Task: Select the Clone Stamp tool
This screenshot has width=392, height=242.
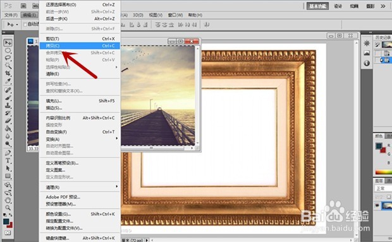Action: 8,105
